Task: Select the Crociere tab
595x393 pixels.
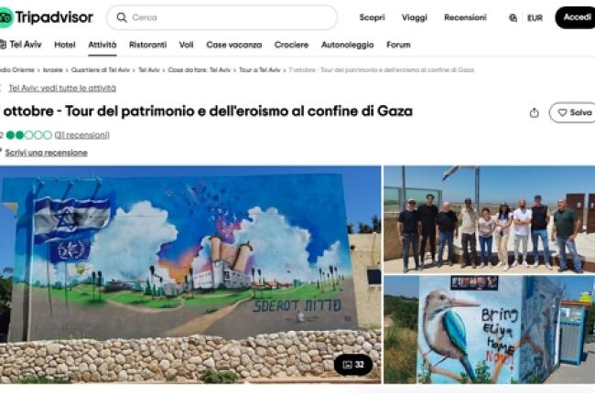Action: point(291,45)
